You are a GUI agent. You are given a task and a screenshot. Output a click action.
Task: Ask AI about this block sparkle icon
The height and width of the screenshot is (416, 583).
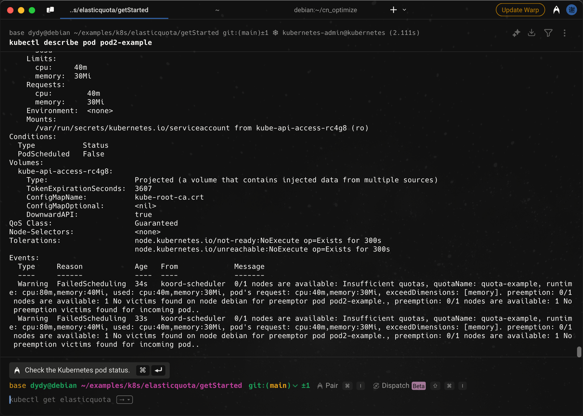pyautogui.click(x=516, y=33)
